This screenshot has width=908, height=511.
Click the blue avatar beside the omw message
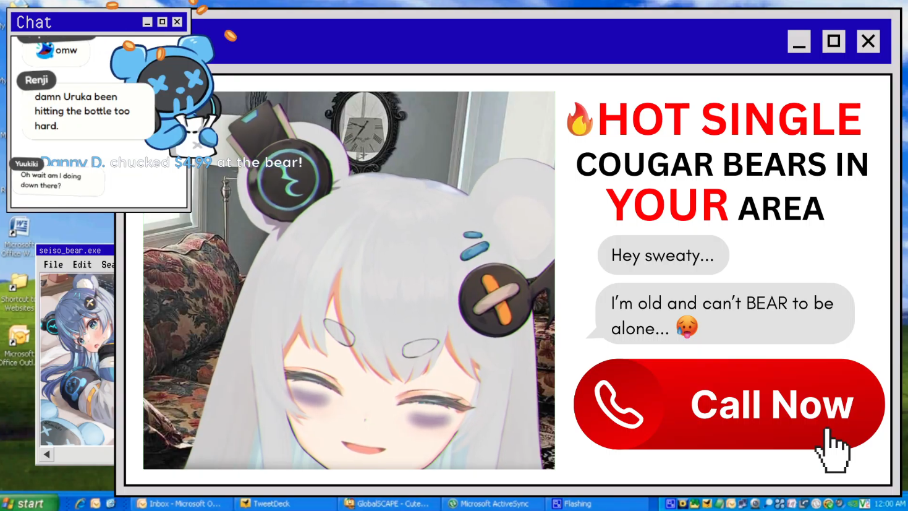point(45,49)
